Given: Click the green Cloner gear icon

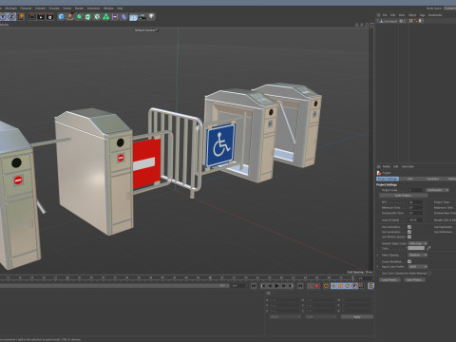Looking at the screenshot, I should (x=97, y=17).
